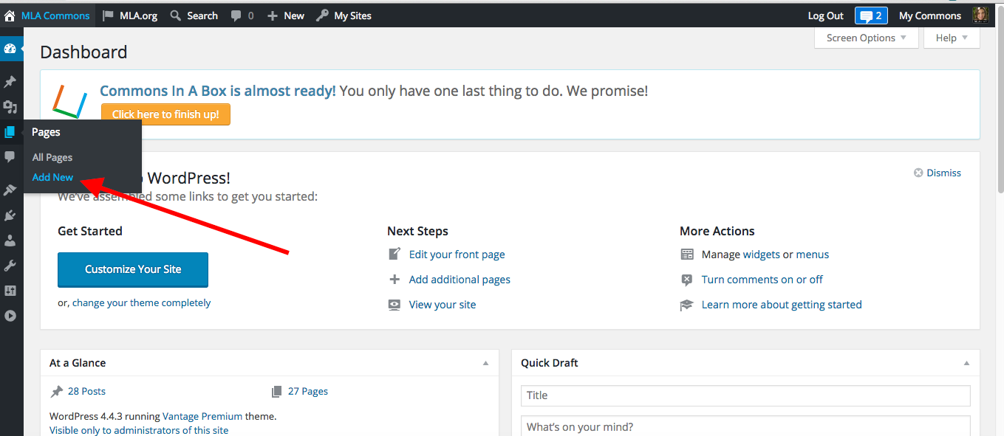Collapse the At a Glance widget
The image size is (1004, 436).
pyautogui.click(x=485, y=363)
